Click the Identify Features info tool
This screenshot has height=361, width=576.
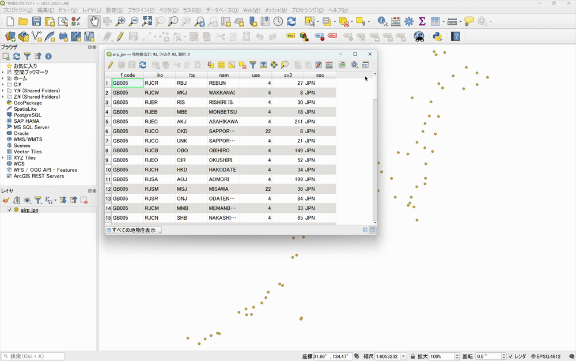(382, 21)
